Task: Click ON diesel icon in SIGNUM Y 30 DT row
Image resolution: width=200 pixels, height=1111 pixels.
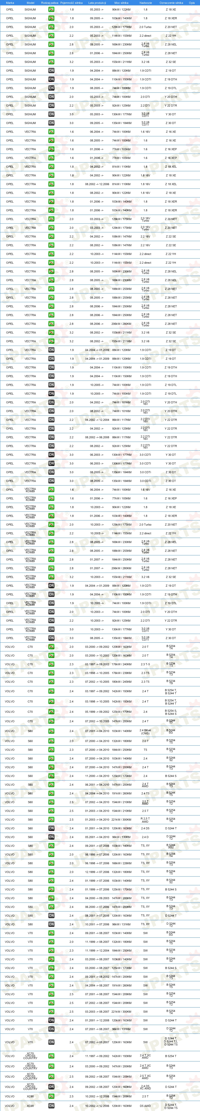Action: coord(51,114)
